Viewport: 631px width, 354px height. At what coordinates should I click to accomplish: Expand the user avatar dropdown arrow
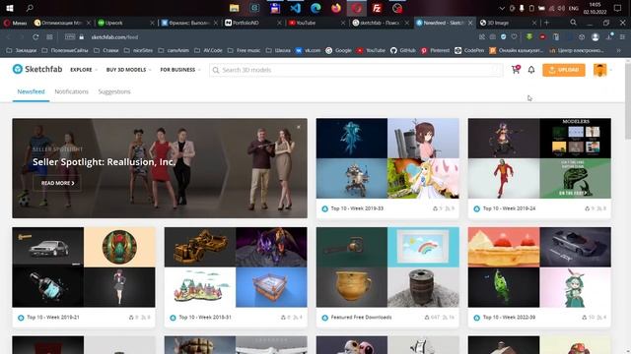coord(611,70)
